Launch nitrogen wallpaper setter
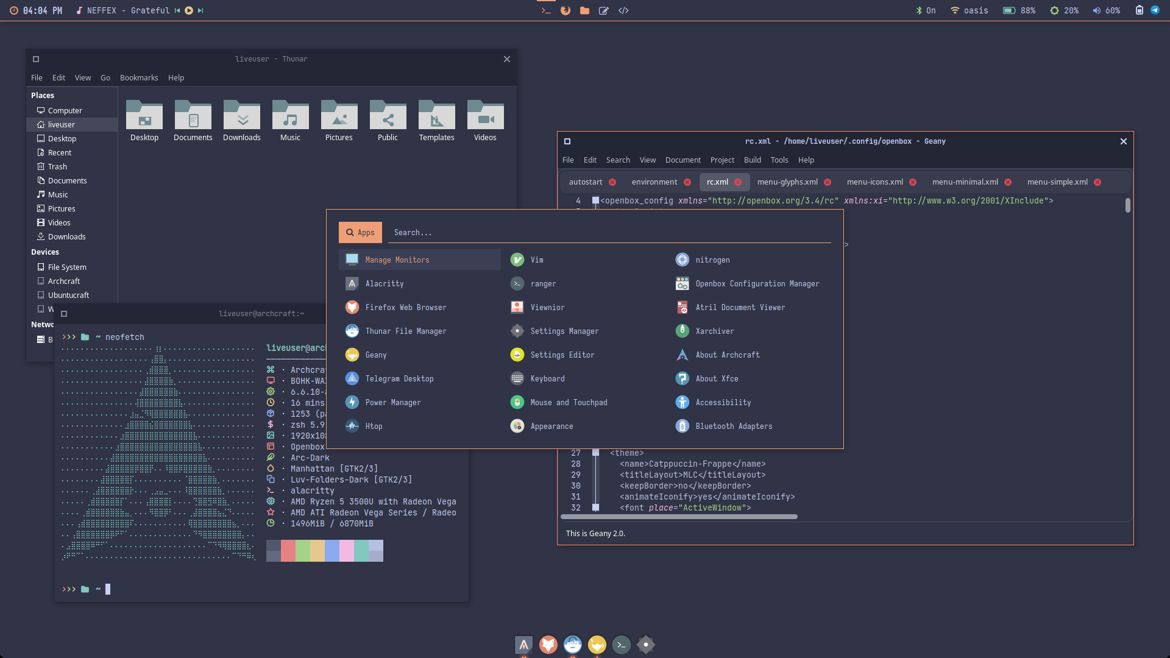This screenshot has width=1170, height=658. pyautogui.click(x=712, y=260)
